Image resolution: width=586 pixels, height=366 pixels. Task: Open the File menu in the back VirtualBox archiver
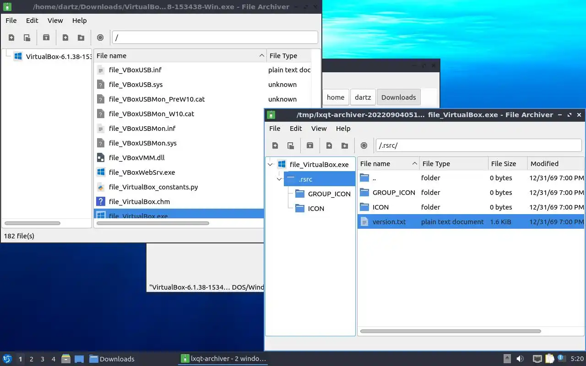click(x=11, y=20)
